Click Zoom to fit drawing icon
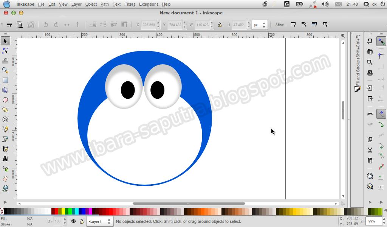 370,187
